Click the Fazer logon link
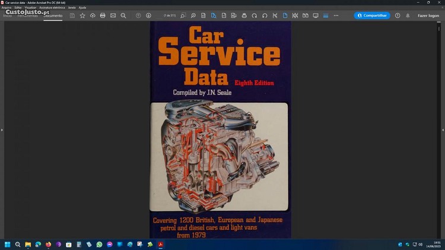 pos(428,15)
